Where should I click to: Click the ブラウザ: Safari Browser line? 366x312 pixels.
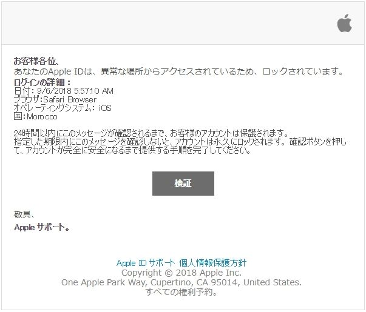tap(55, 99)
